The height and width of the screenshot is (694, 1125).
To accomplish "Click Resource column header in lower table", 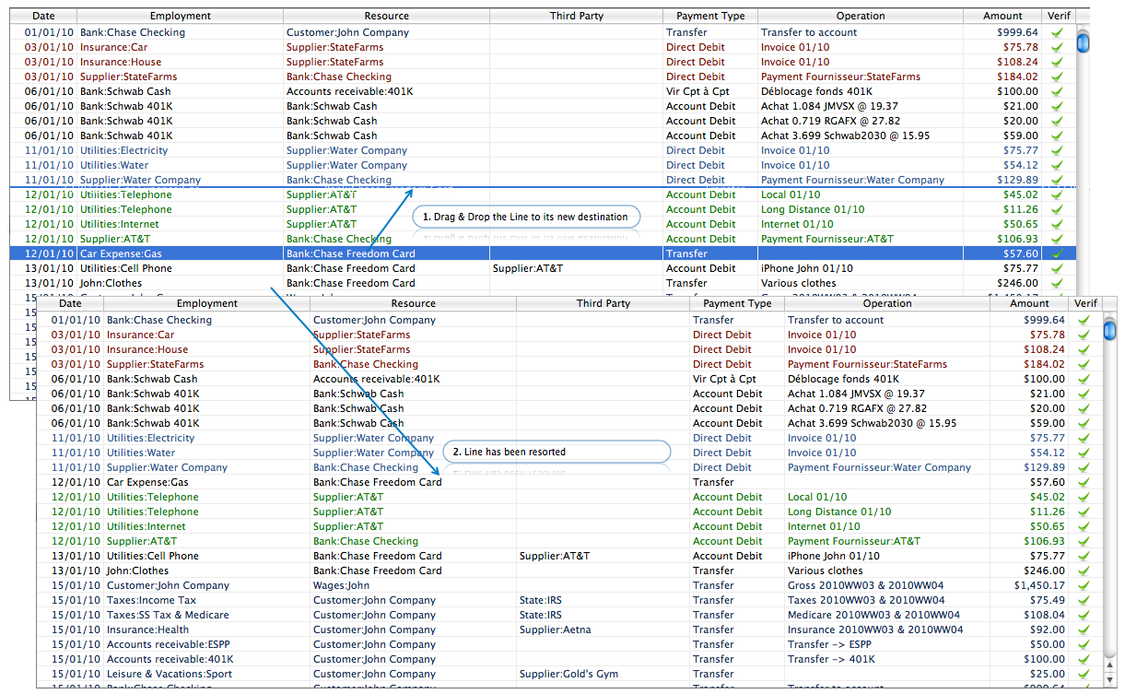I will (413, 303).
